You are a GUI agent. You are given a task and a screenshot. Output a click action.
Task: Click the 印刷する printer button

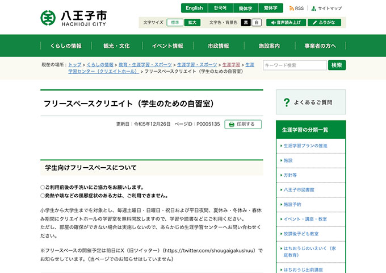click(243, 125)
